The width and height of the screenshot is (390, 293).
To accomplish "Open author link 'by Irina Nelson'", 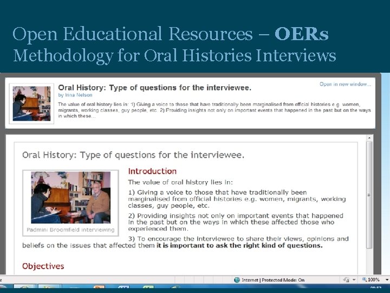I will click(75, 95).
